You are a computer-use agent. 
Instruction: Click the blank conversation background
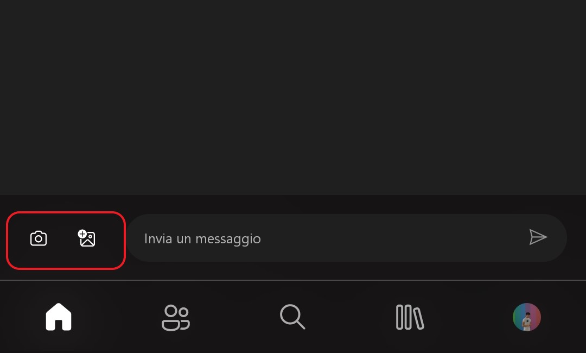(x=293, y=97)
